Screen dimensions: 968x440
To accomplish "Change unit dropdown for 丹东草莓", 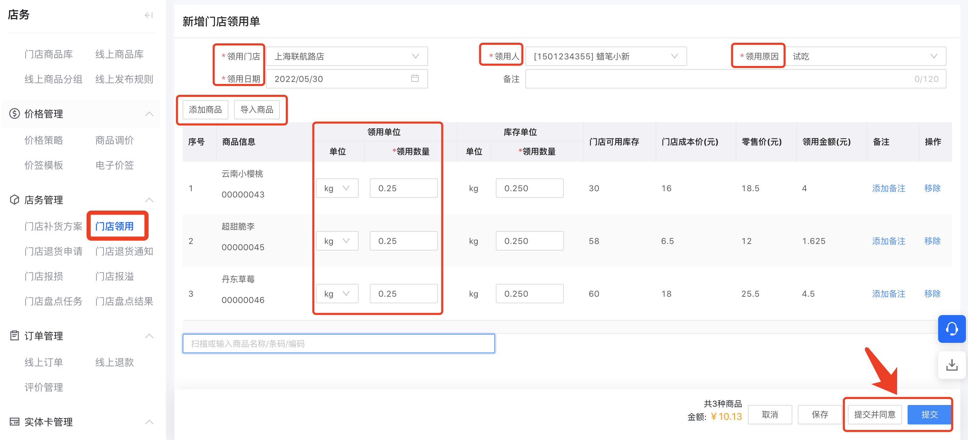I will (337, 294).
